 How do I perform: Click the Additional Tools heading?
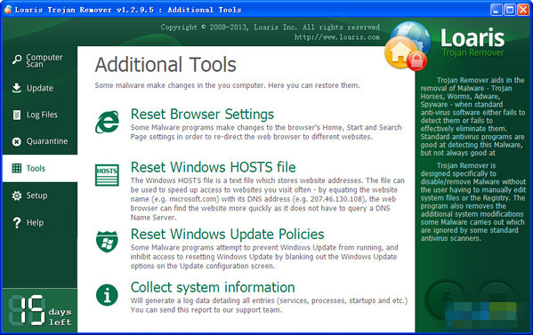point(166,65)
